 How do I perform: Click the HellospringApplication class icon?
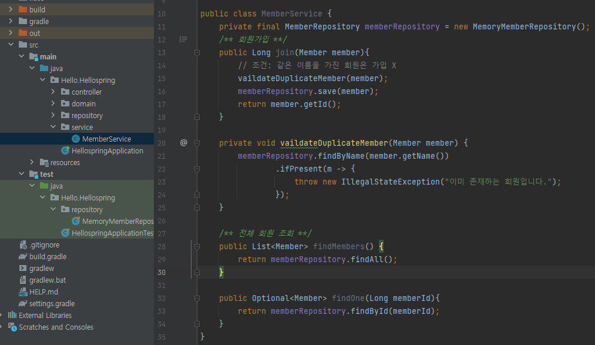65,150
